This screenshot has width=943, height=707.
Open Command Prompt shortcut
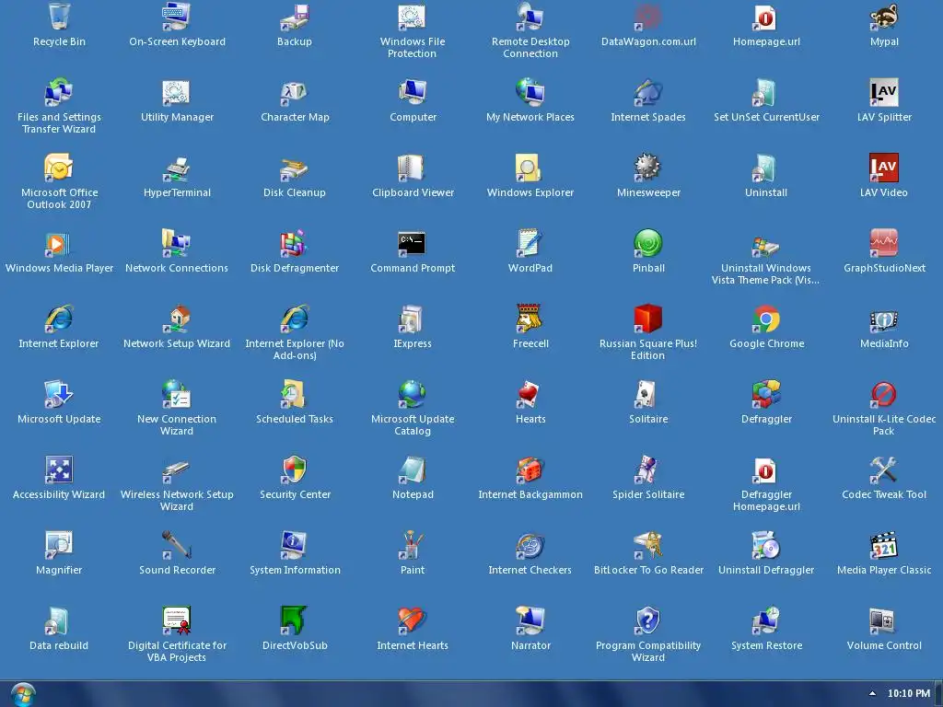(x=413, y=243)
